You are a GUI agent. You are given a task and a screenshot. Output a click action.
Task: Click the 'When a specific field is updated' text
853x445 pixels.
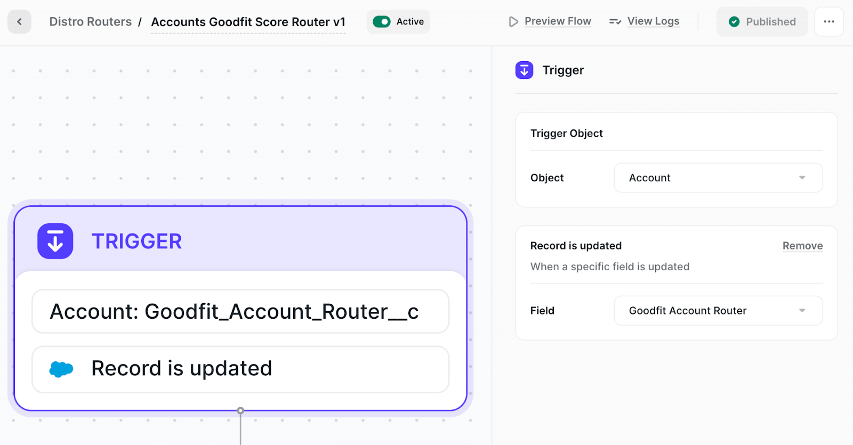click(610, 266)
